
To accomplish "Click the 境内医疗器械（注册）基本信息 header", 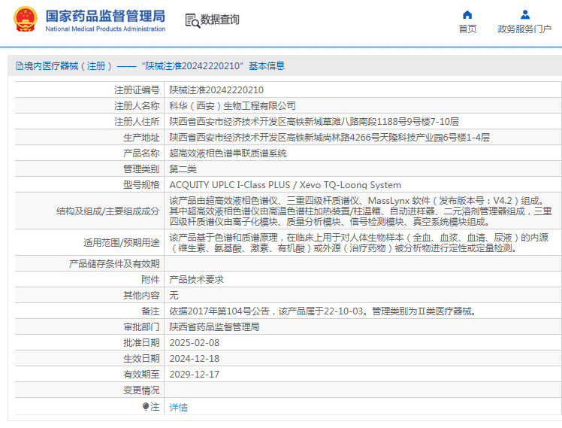I will pyautogui.click(x=150, y=66).
